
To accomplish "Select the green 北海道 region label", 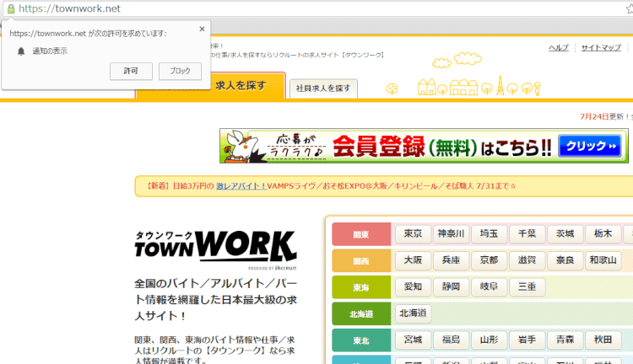I will tap(361, 314).
